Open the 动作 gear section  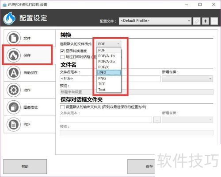[x=30, y=90]
